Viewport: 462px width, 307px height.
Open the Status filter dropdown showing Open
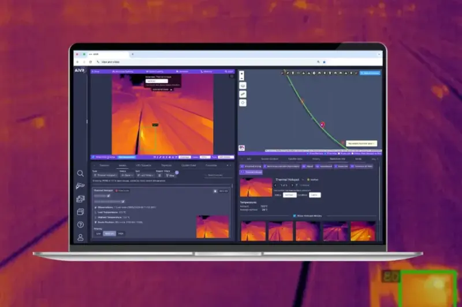pos(126,175)
